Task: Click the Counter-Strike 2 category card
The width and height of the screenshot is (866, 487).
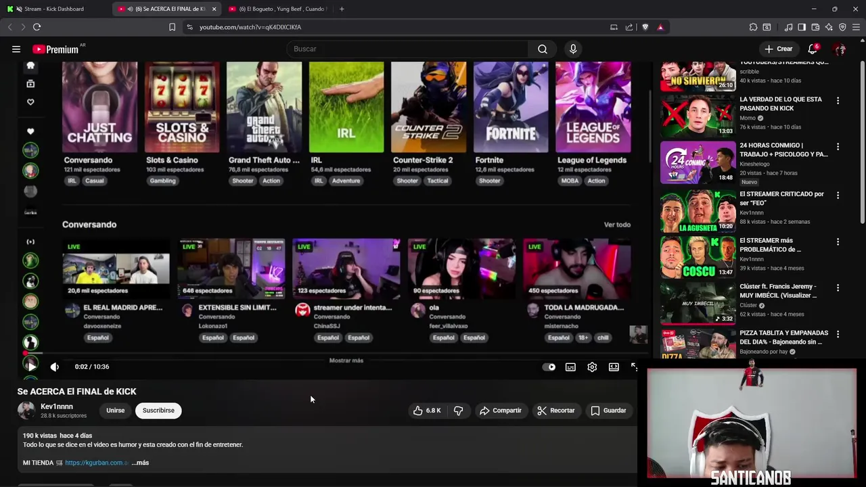Action: (428, 107)
